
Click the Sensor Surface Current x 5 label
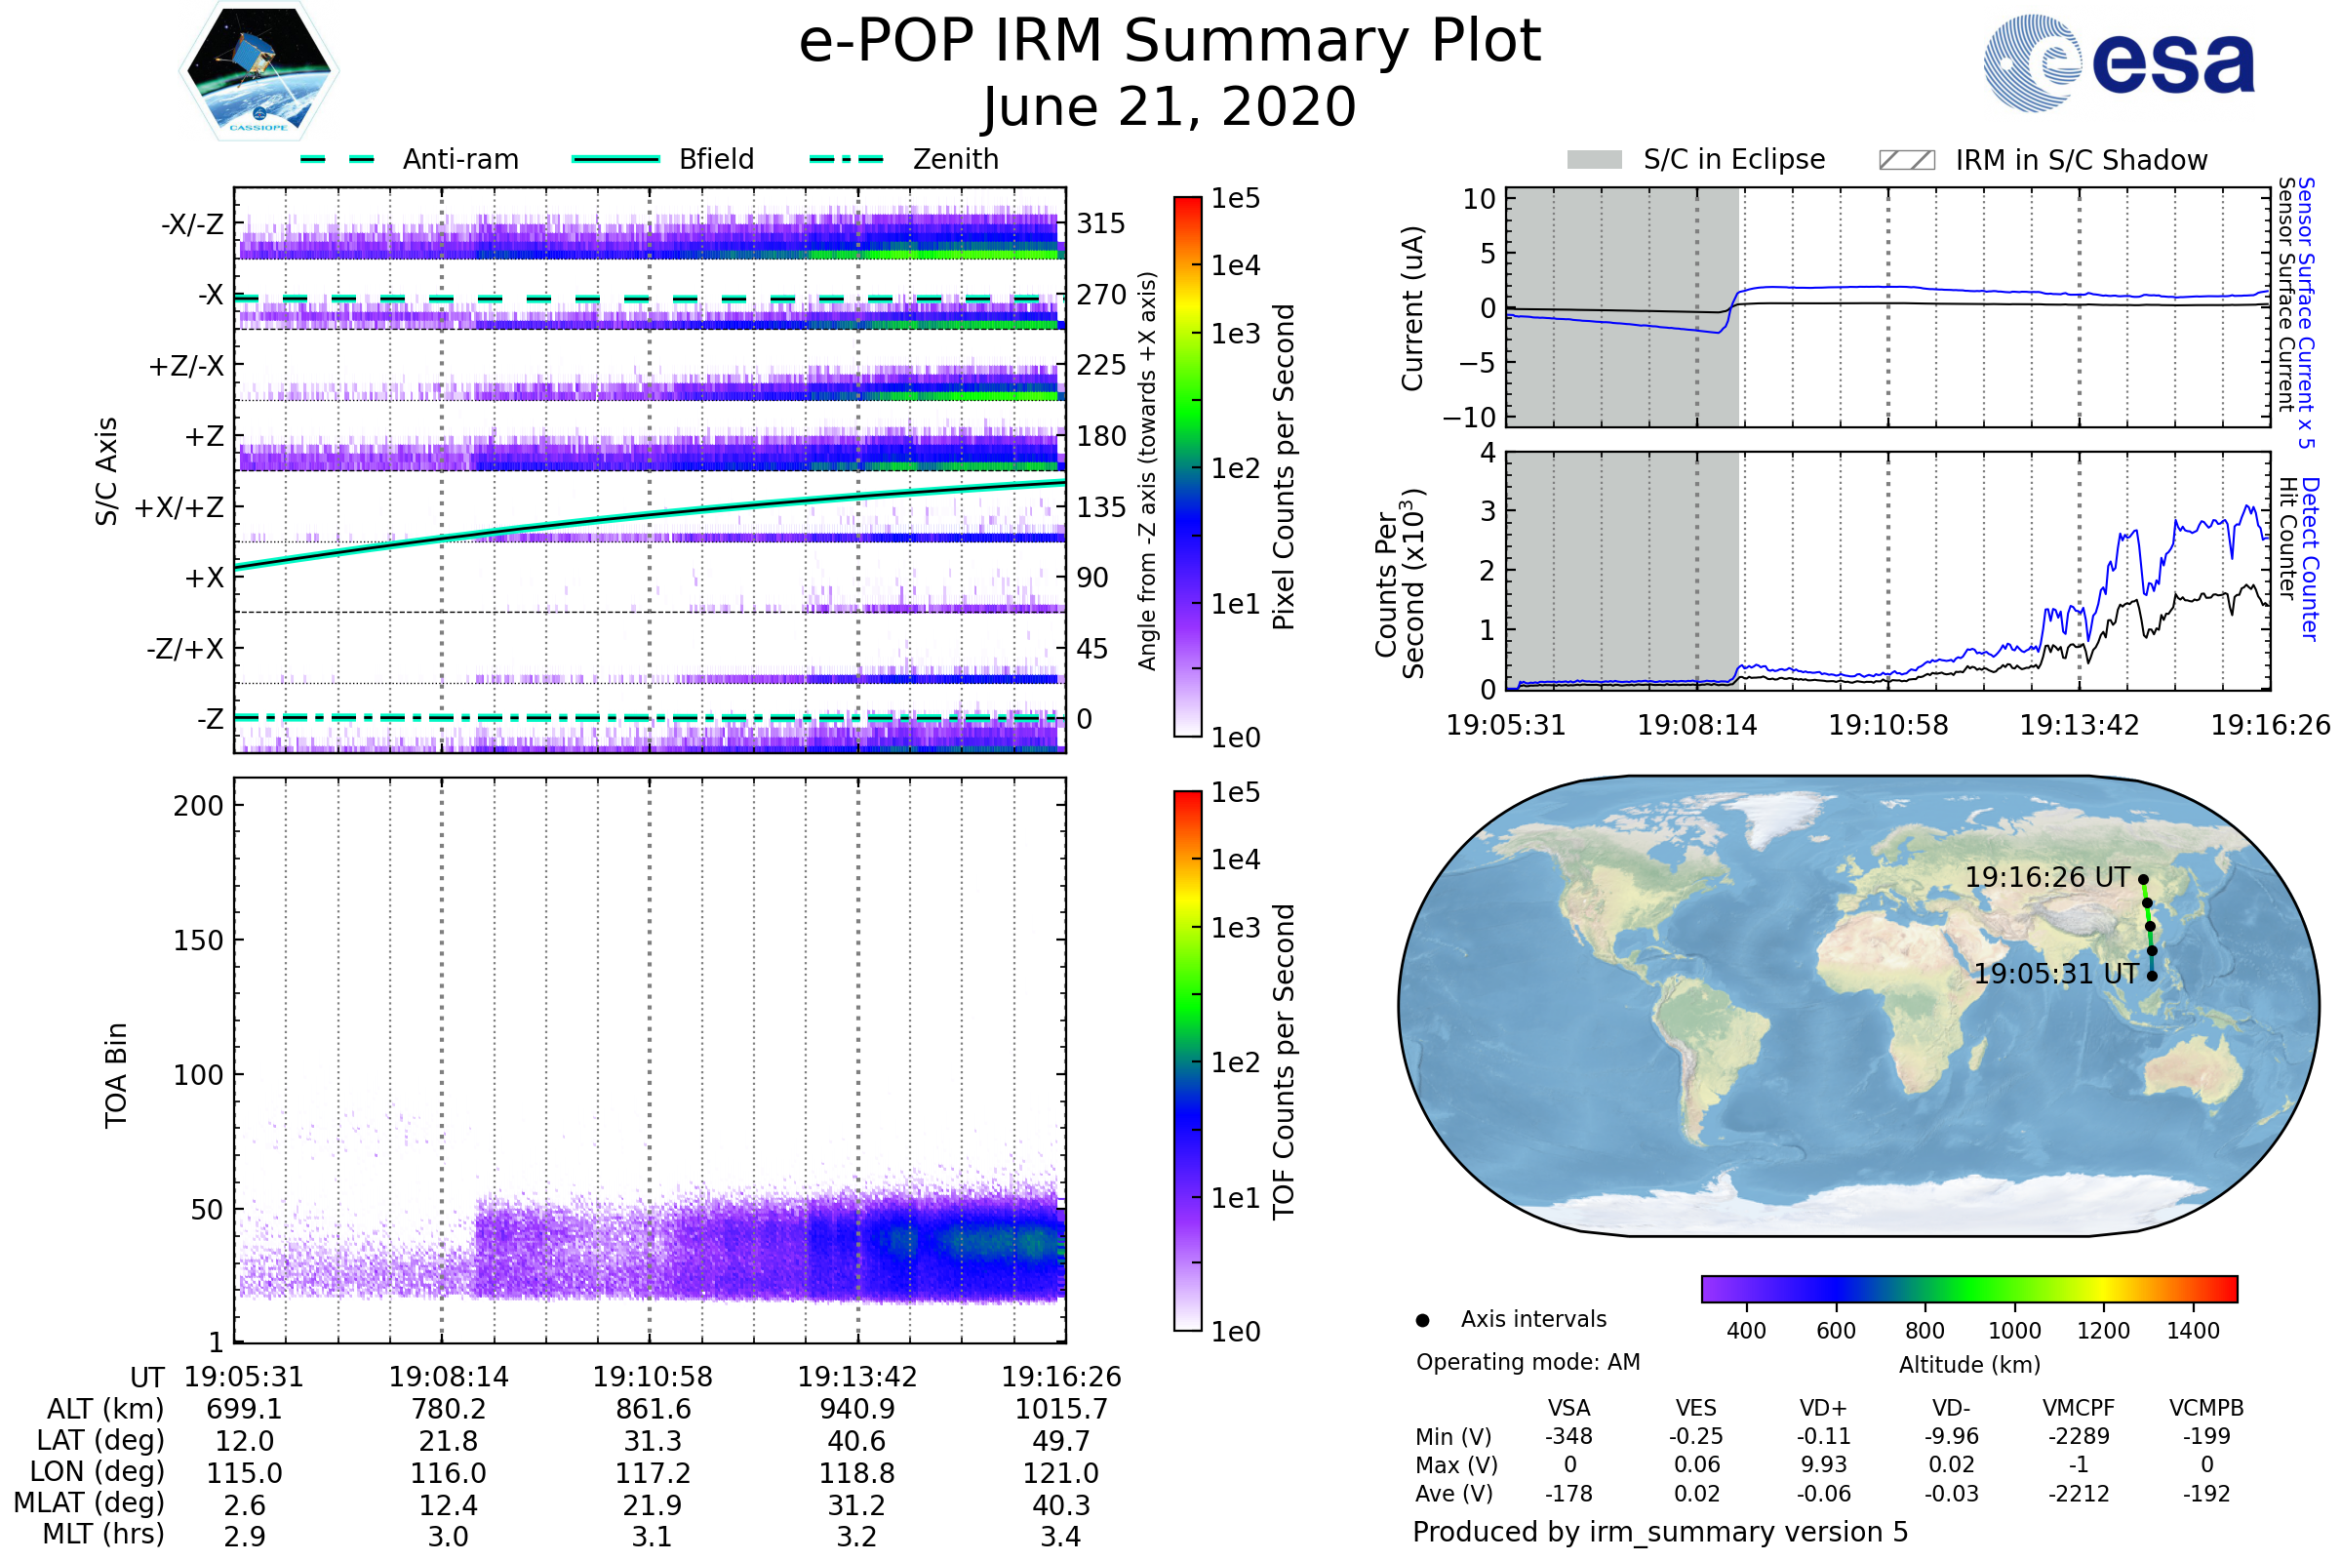(2306, 312)
